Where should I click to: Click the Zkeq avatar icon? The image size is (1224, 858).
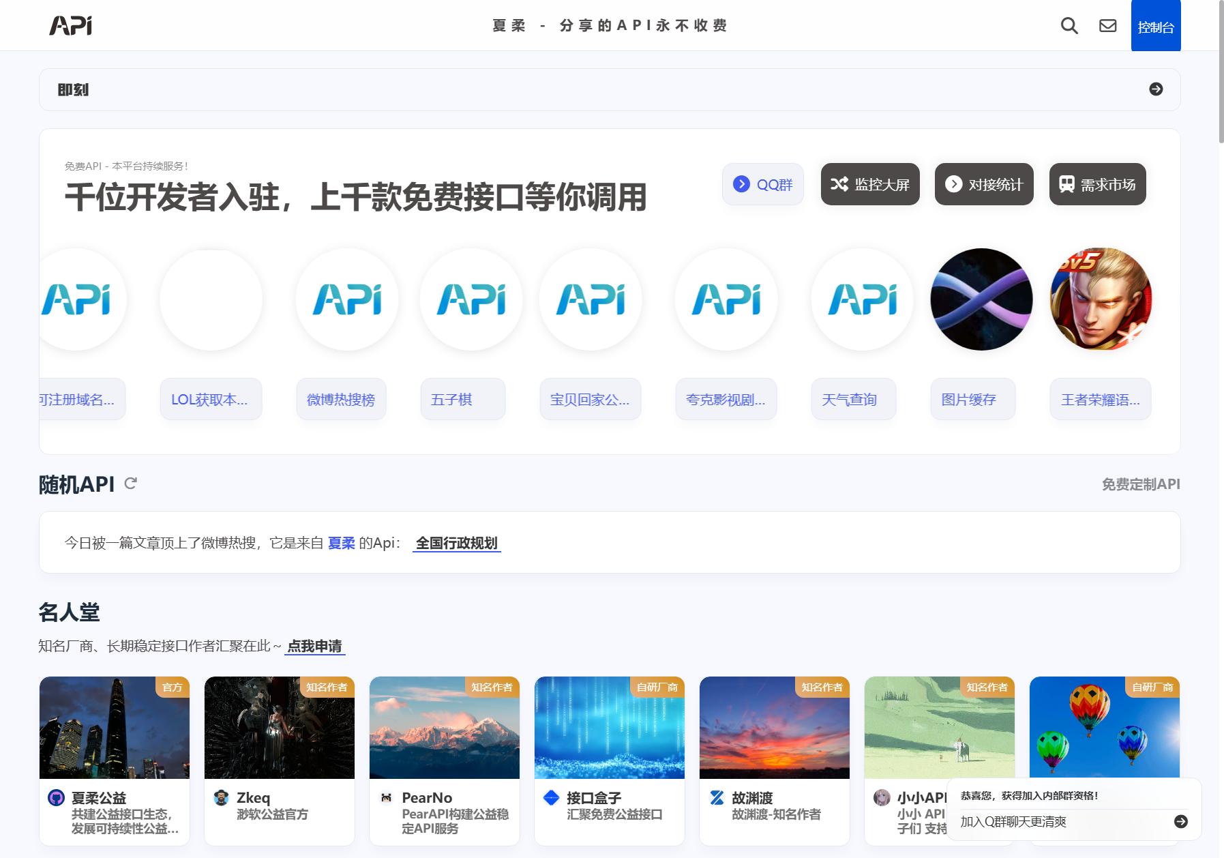pos(221,797)
